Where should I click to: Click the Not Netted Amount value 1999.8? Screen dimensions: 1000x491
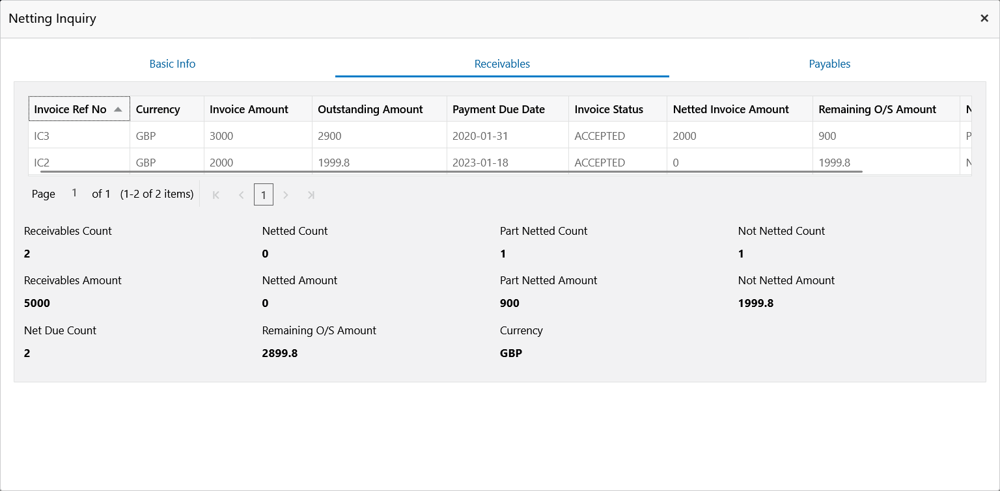[x=756, y=303]
